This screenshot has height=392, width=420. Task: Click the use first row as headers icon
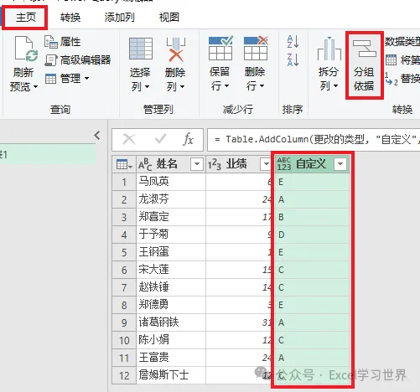click(391, 60)
